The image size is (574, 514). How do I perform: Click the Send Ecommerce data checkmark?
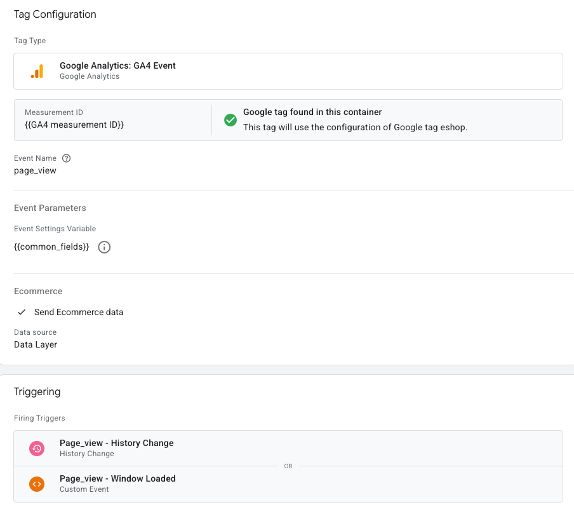tap(22, 312)
